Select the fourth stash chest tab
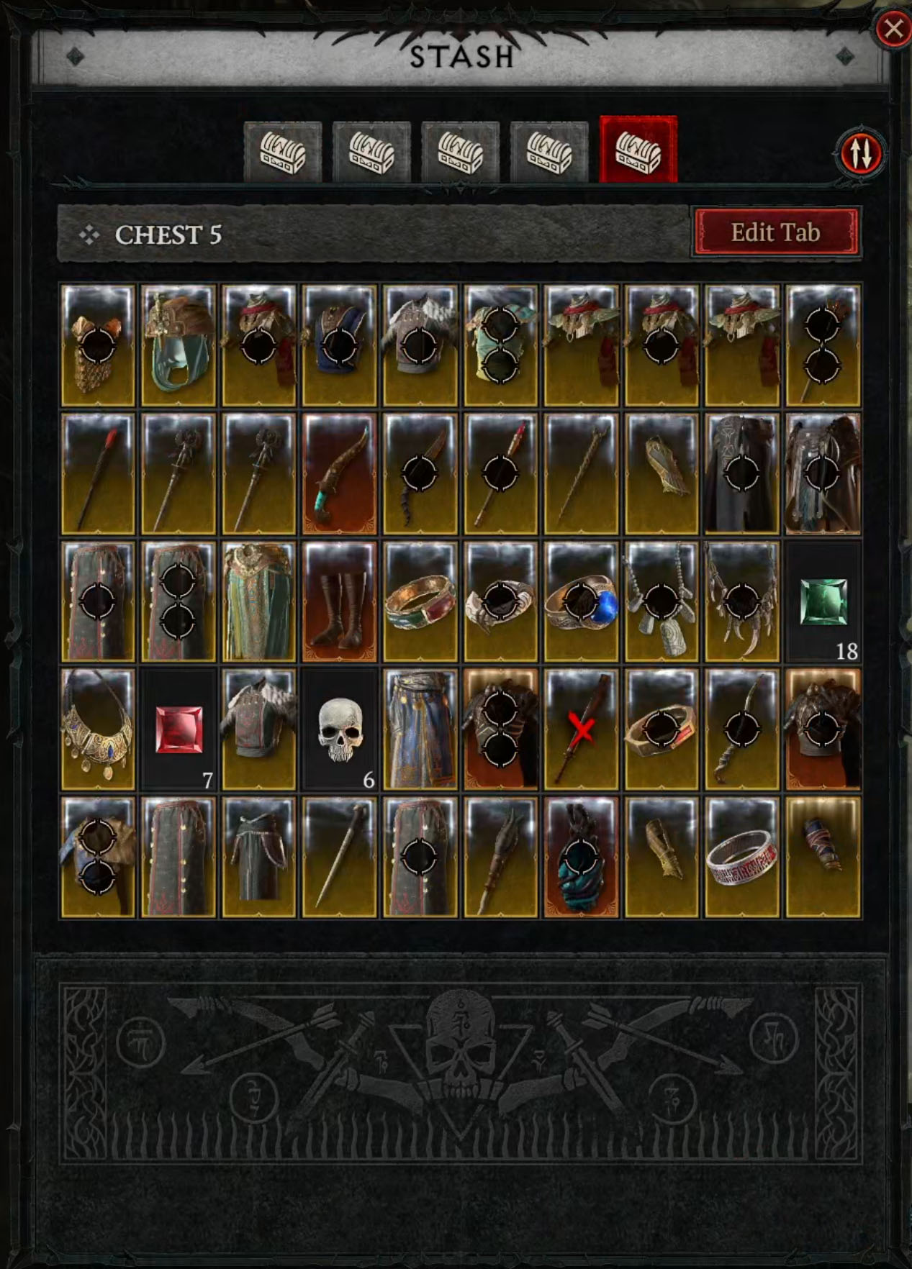Screen dimensions: 912x1269 click(x=549, y=152)
